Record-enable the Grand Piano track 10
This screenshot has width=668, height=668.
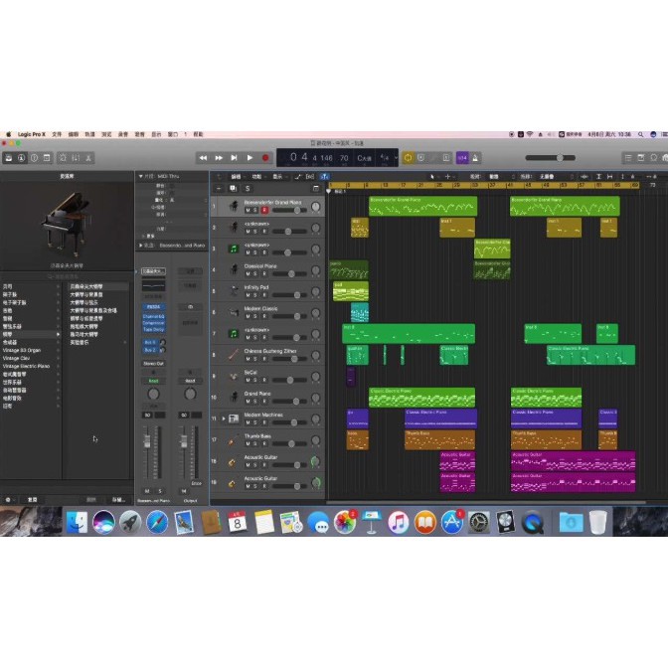[x=264, y=402]
